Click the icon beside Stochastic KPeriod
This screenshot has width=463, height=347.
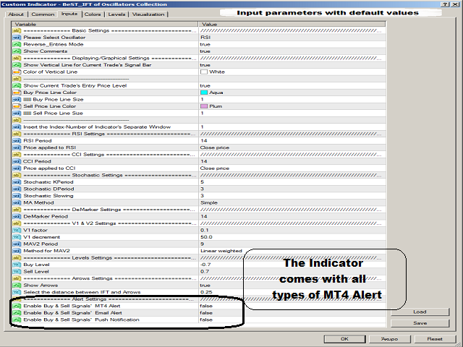point(17,181)
